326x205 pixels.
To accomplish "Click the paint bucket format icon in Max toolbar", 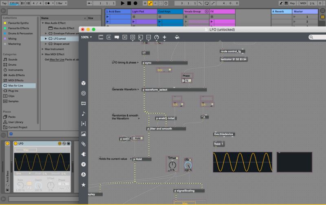I will [177, 37].
